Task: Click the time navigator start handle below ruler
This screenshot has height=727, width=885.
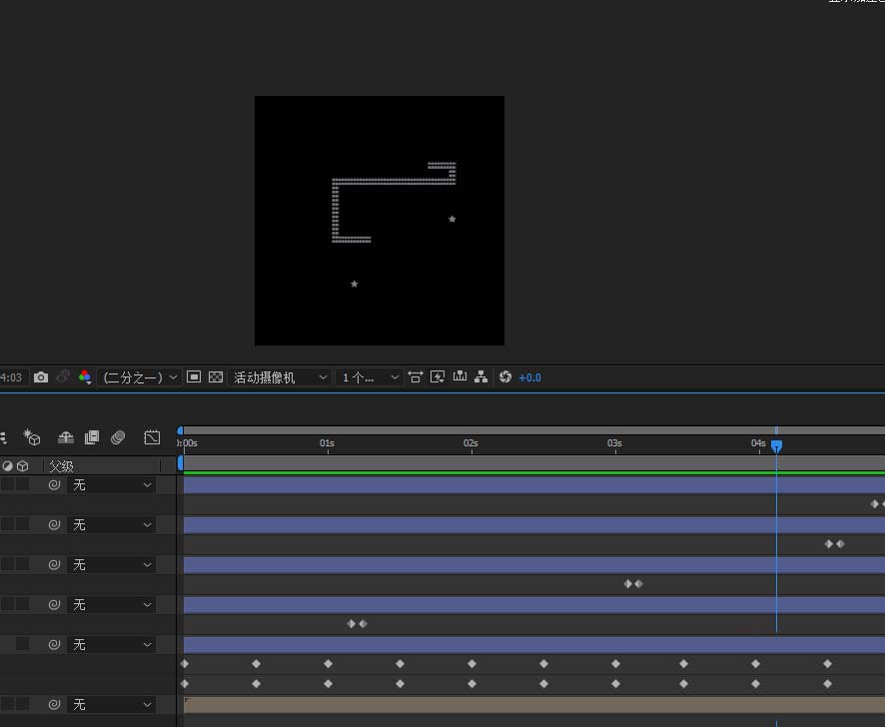Action: tap(180, 462)
